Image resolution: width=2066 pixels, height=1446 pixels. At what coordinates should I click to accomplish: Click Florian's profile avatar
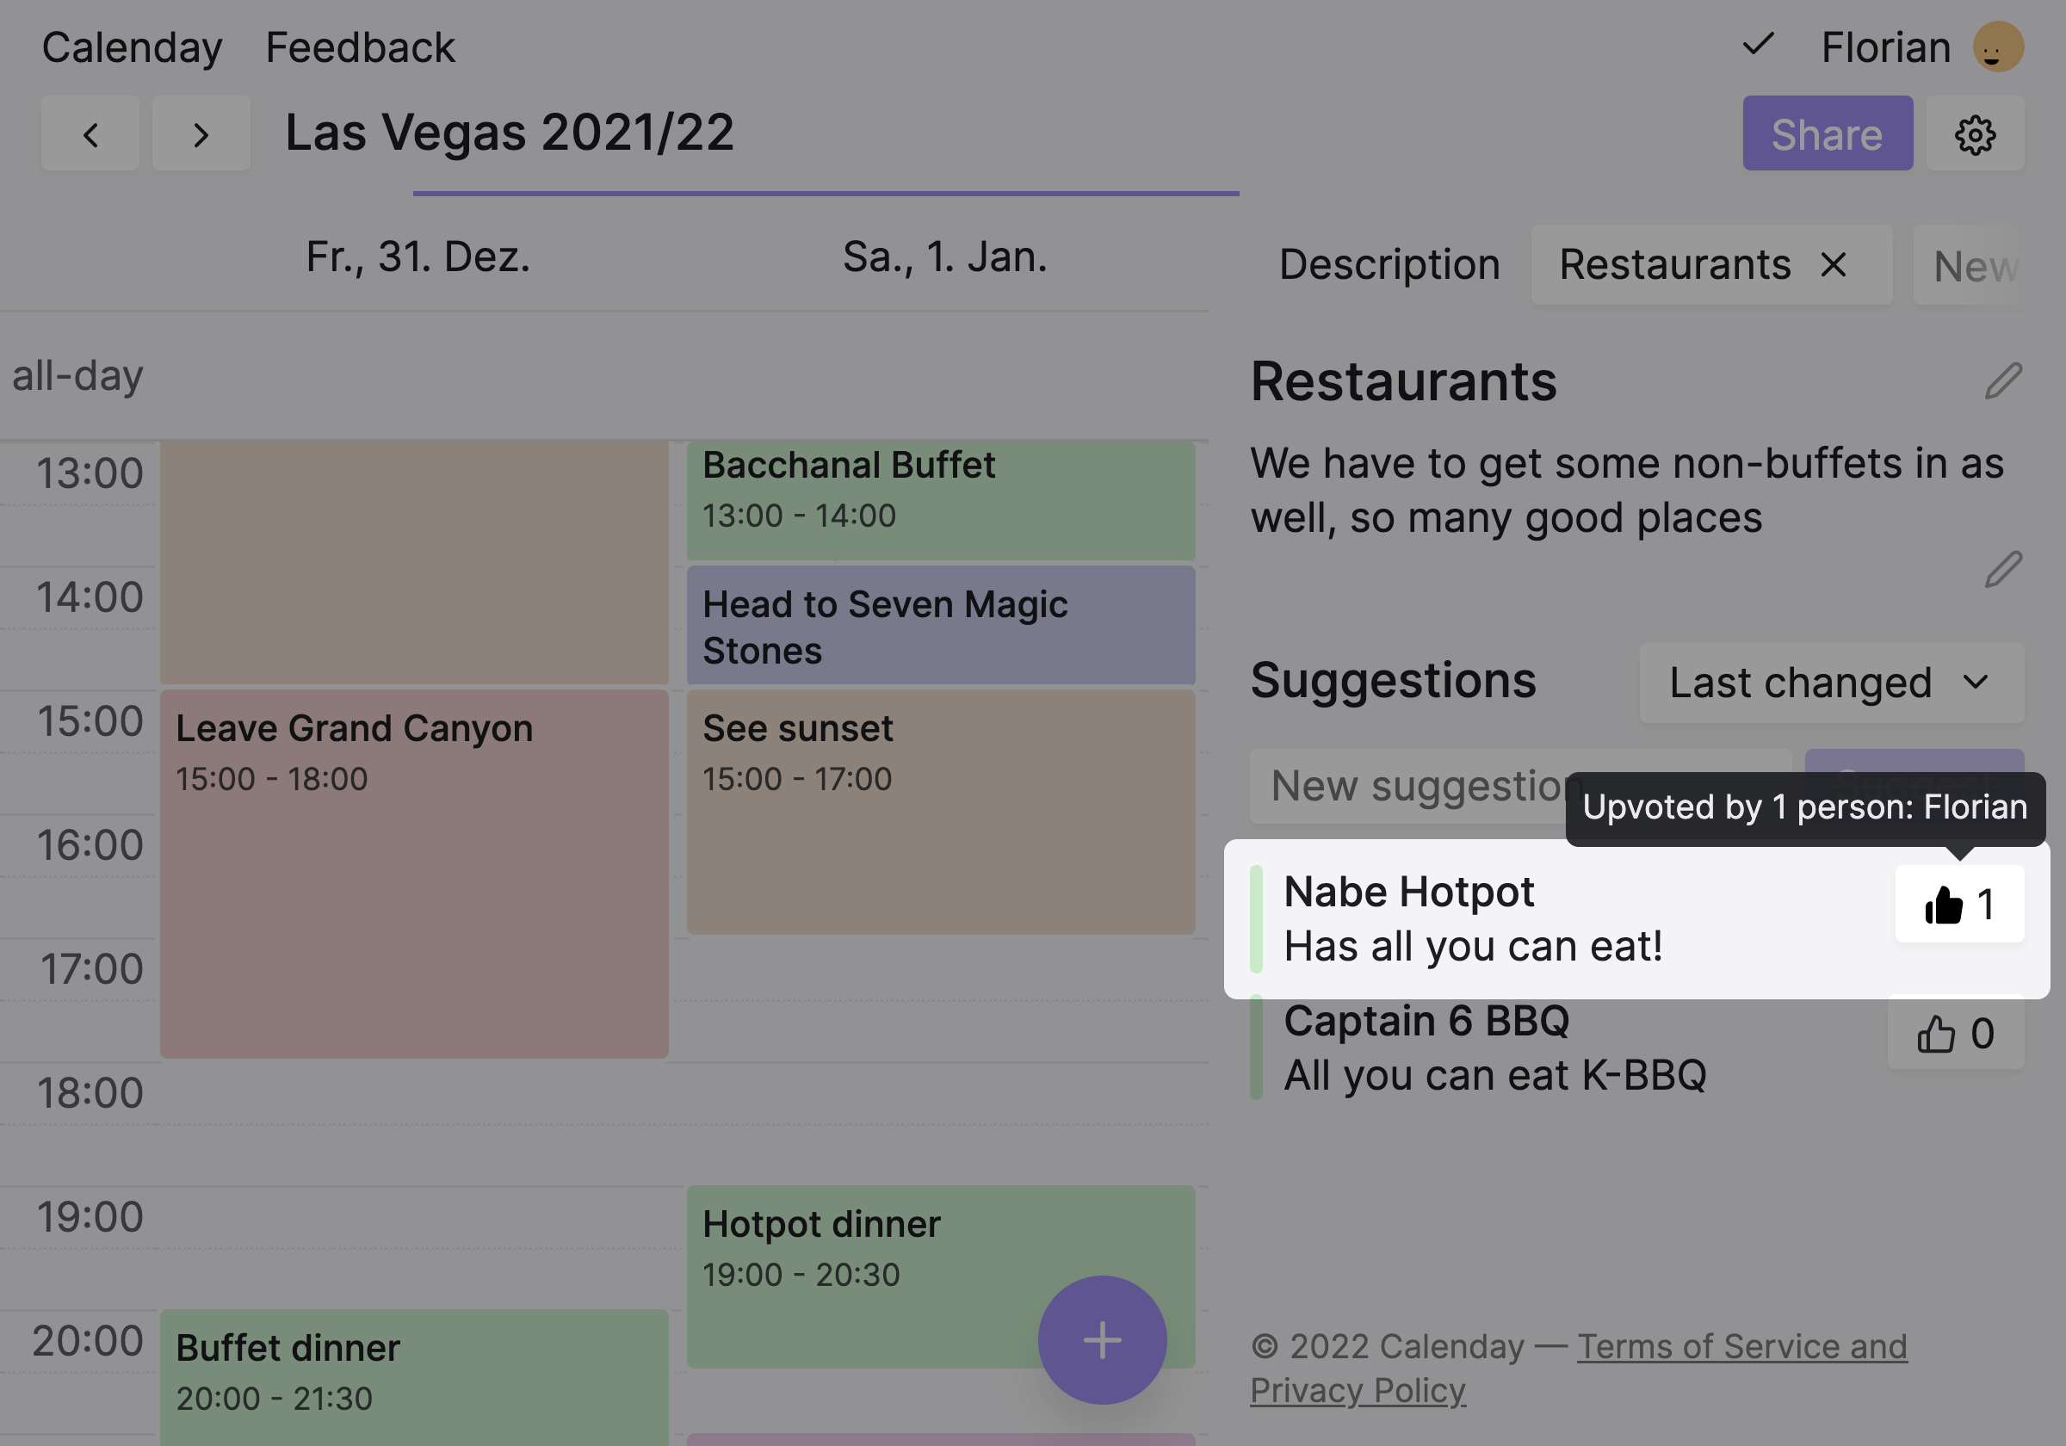tap(1998, 46)
